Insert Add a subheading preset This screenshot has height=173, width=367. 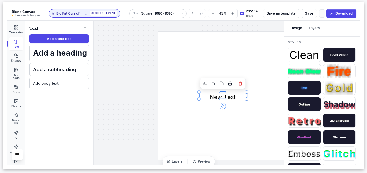[59, 70]
